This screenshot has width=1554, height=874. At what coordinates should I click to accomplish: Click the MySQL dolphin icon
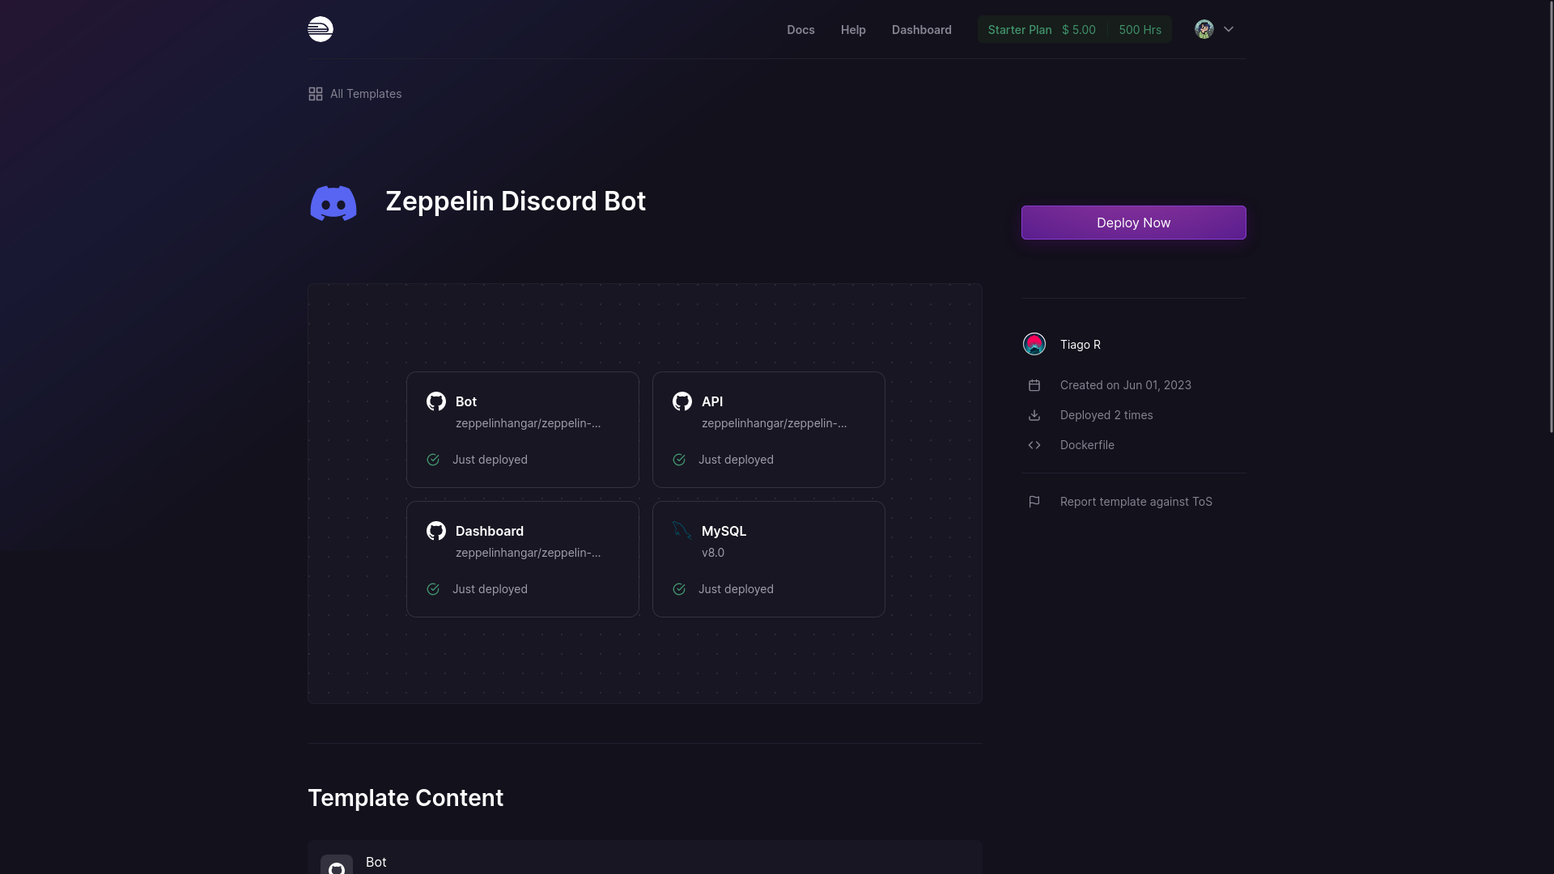[681, 531]
